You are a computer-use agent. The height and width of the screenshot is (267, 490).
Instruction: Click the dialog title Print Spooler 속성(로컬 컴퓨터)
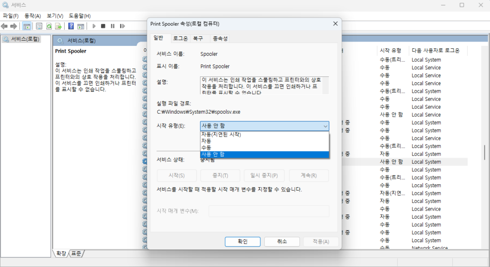[x=185, y=24]
